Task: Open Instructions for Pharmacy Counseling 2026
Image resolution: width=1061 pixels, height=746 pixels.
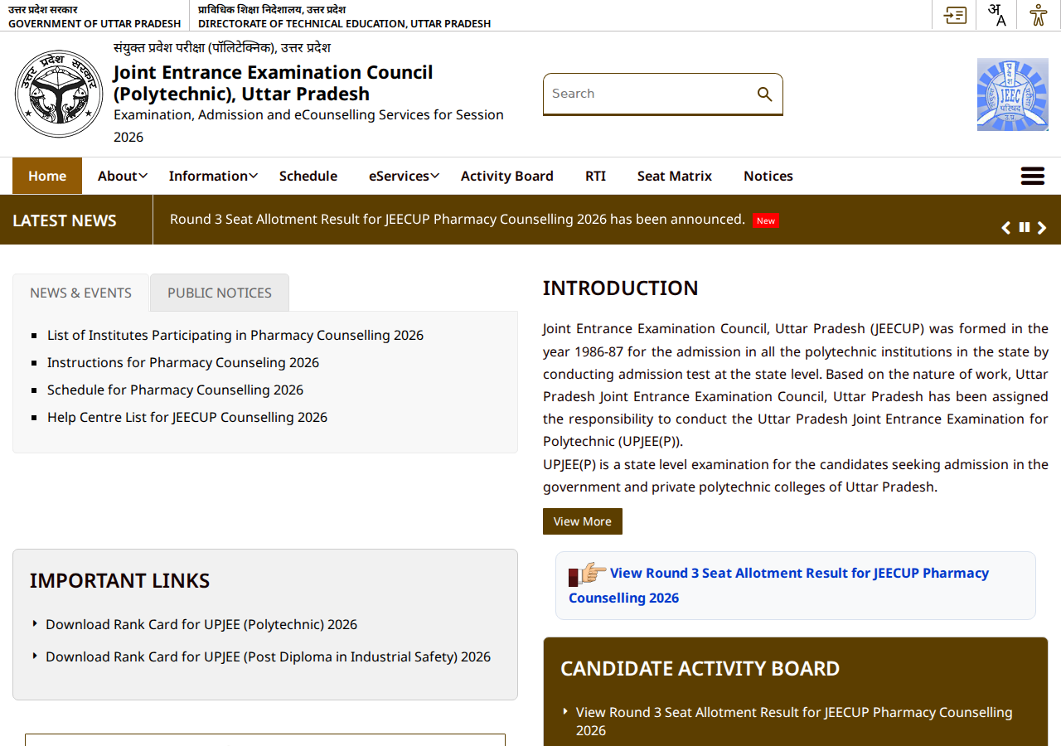Action: (x=183, y=362)
